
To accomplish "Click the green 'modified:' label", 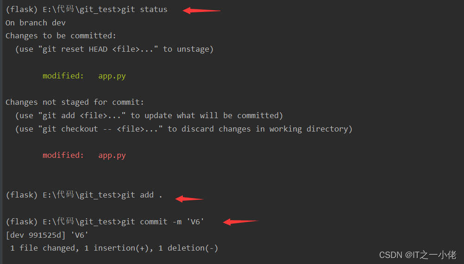I will click(63, 76).
